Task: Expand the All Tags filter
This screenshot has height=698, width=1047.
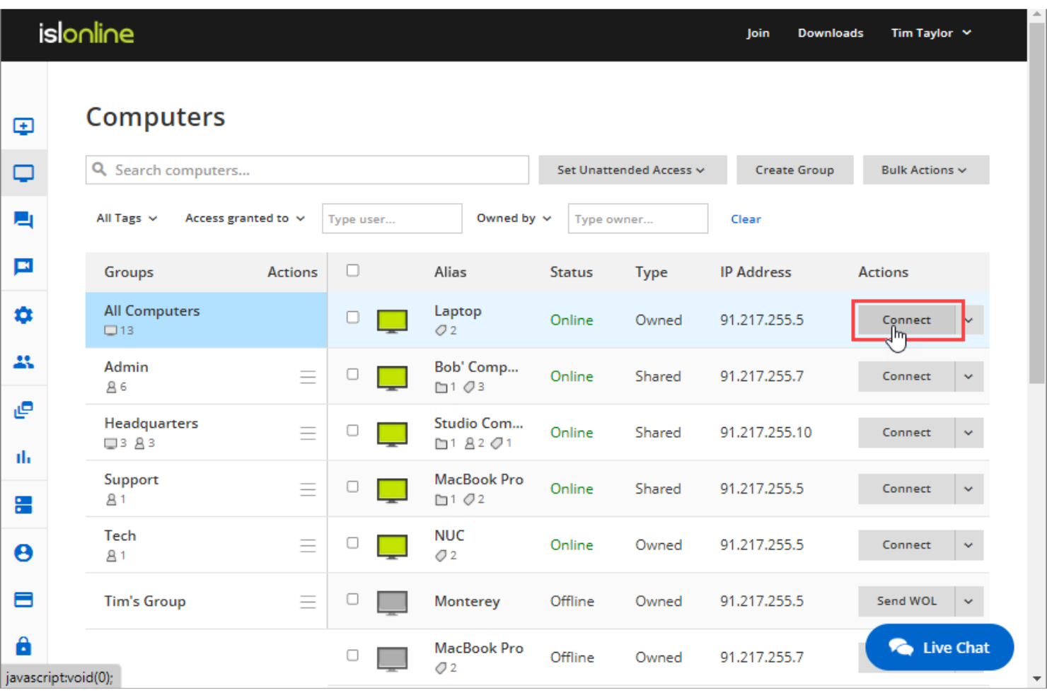Action: click(127, 219)
